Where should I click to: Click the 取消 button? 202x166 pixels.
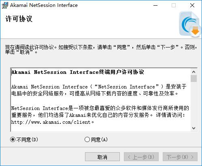pos(102,157)
